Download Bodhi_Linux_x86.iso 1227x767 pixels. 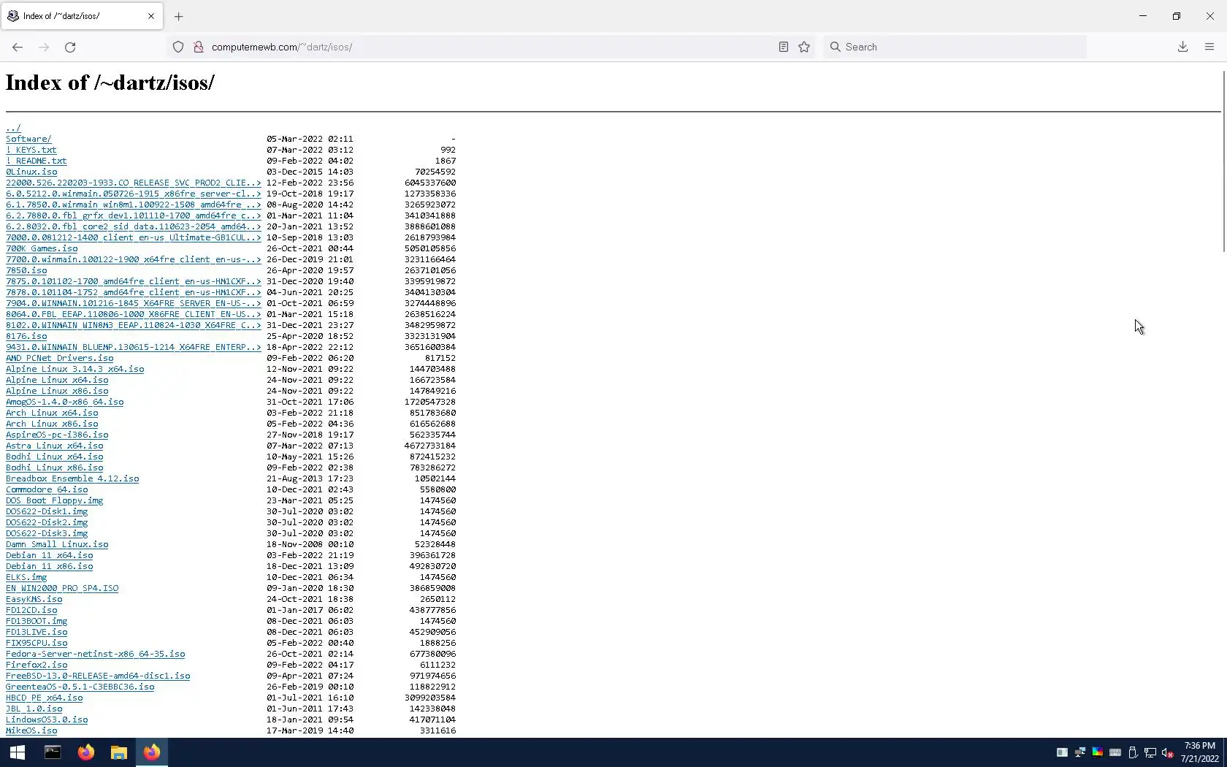[x=55, y=468]
